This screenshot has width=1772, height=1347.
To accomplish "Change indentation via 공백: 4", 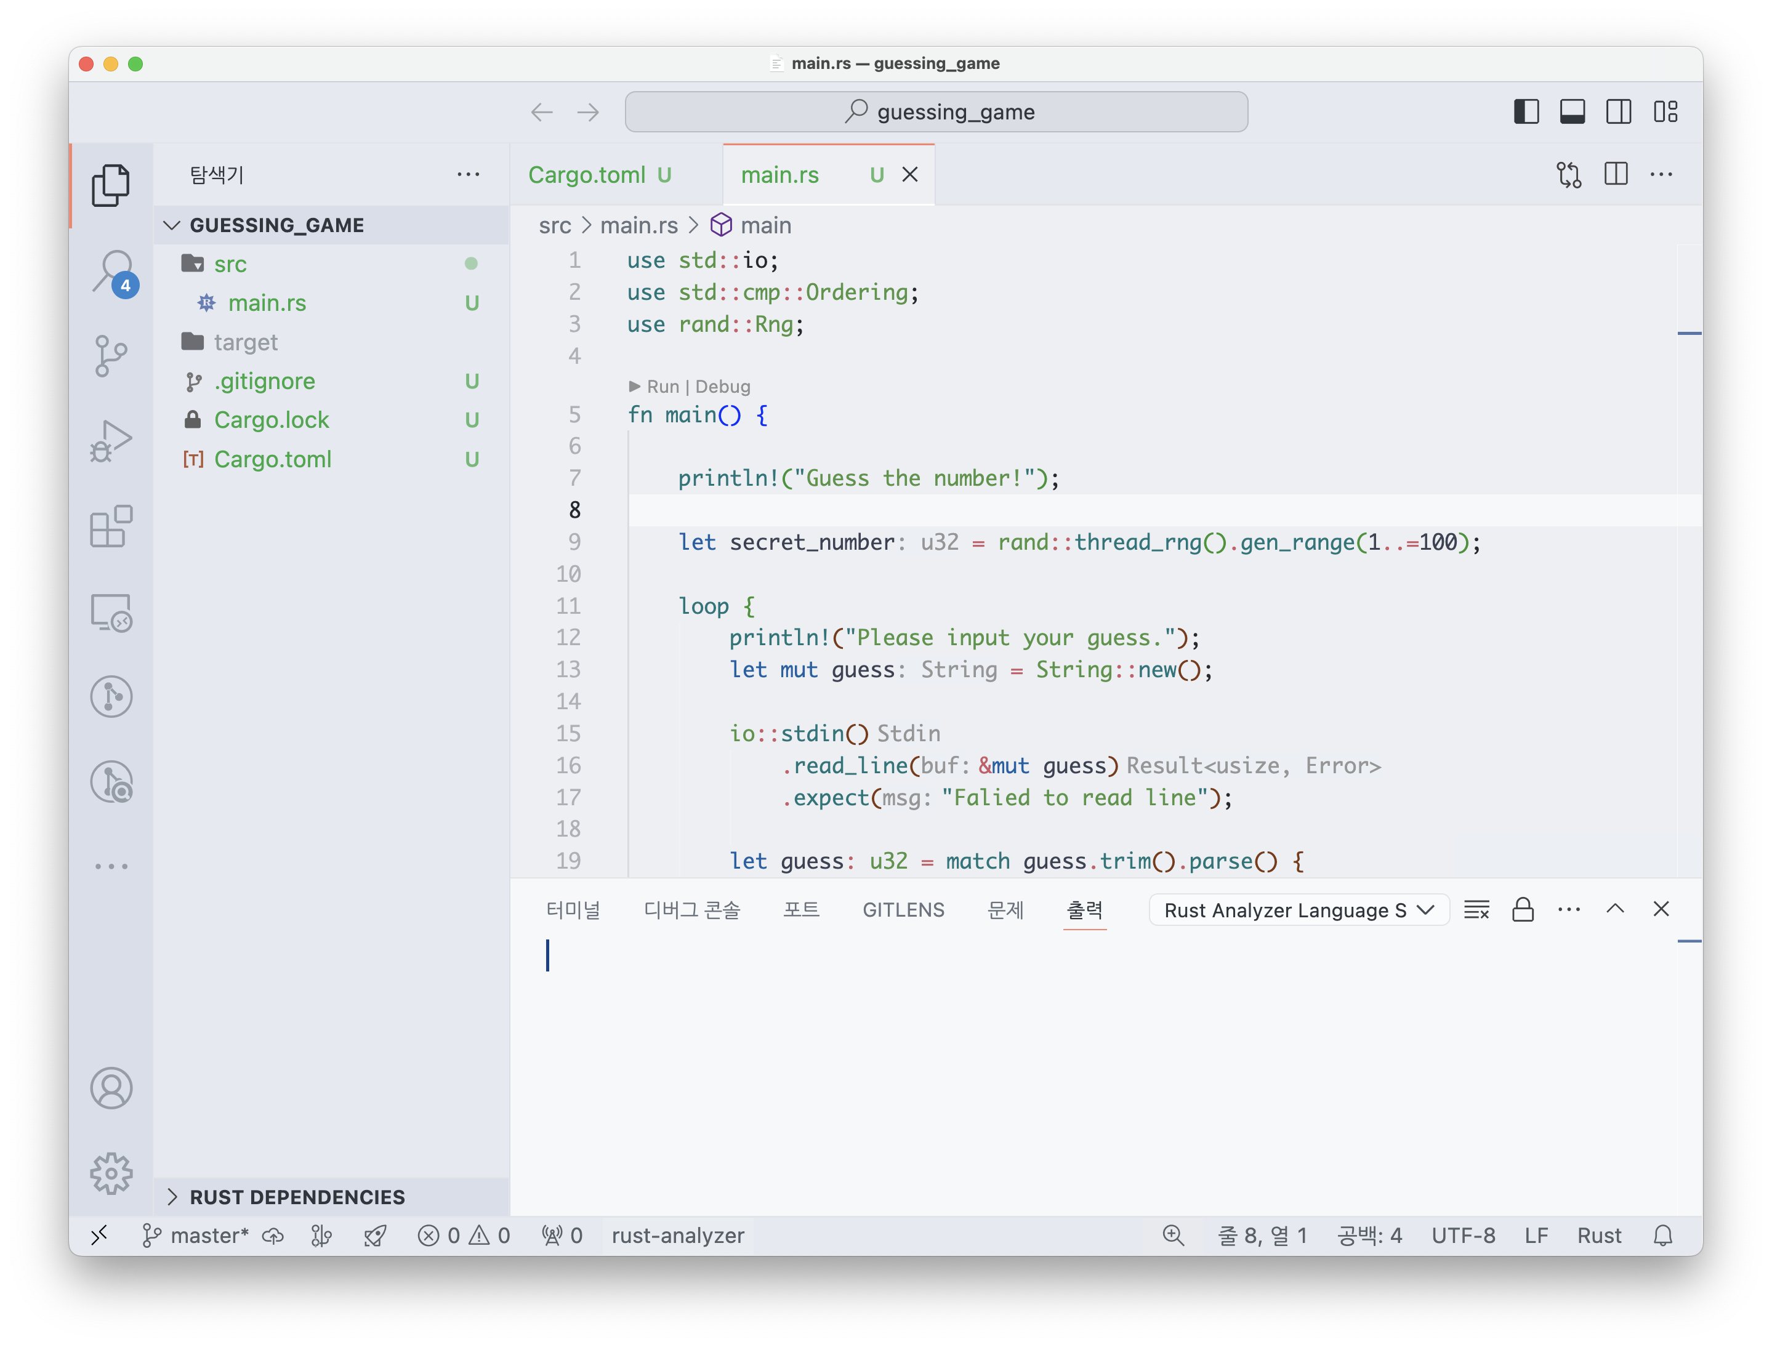I will tap(1369, 1236).
